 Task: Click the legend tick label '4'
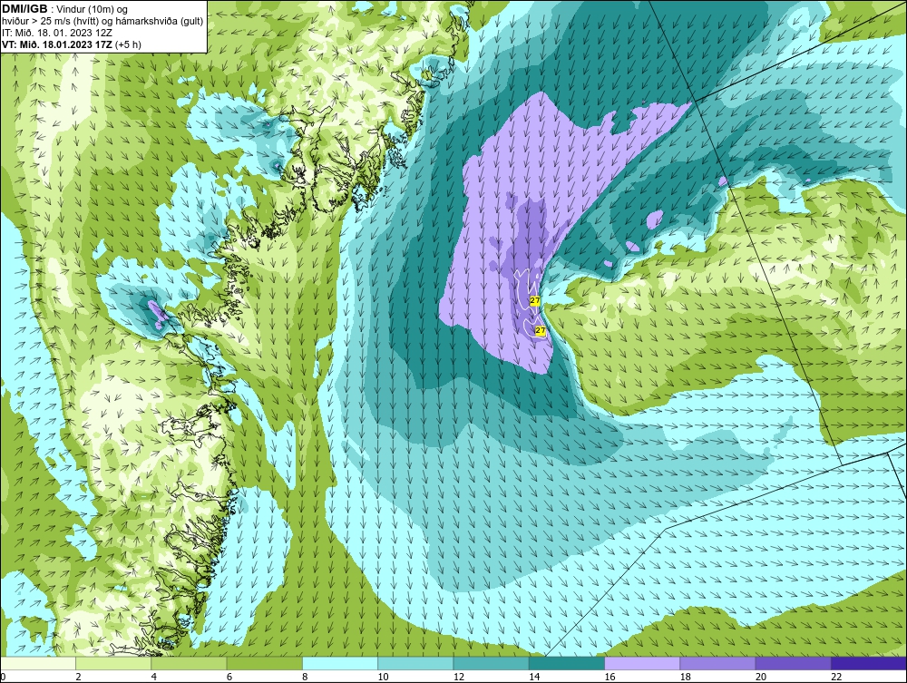pyautogui.click(x=154, y=678)
